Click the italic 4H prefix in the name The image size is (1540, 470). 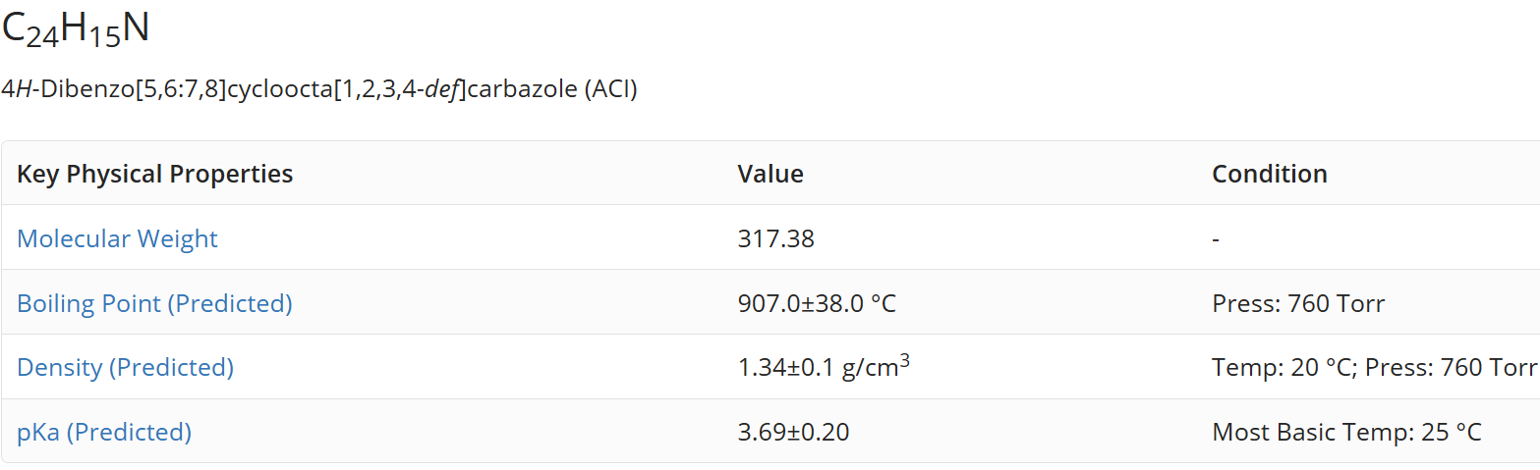coord(15,89)
